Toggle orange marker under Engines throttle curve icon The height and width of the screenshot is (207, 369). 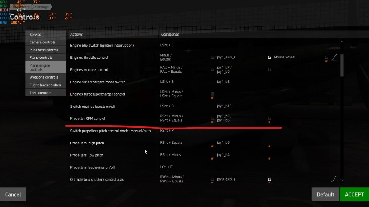pyautogui.click(x=326, y=61)
